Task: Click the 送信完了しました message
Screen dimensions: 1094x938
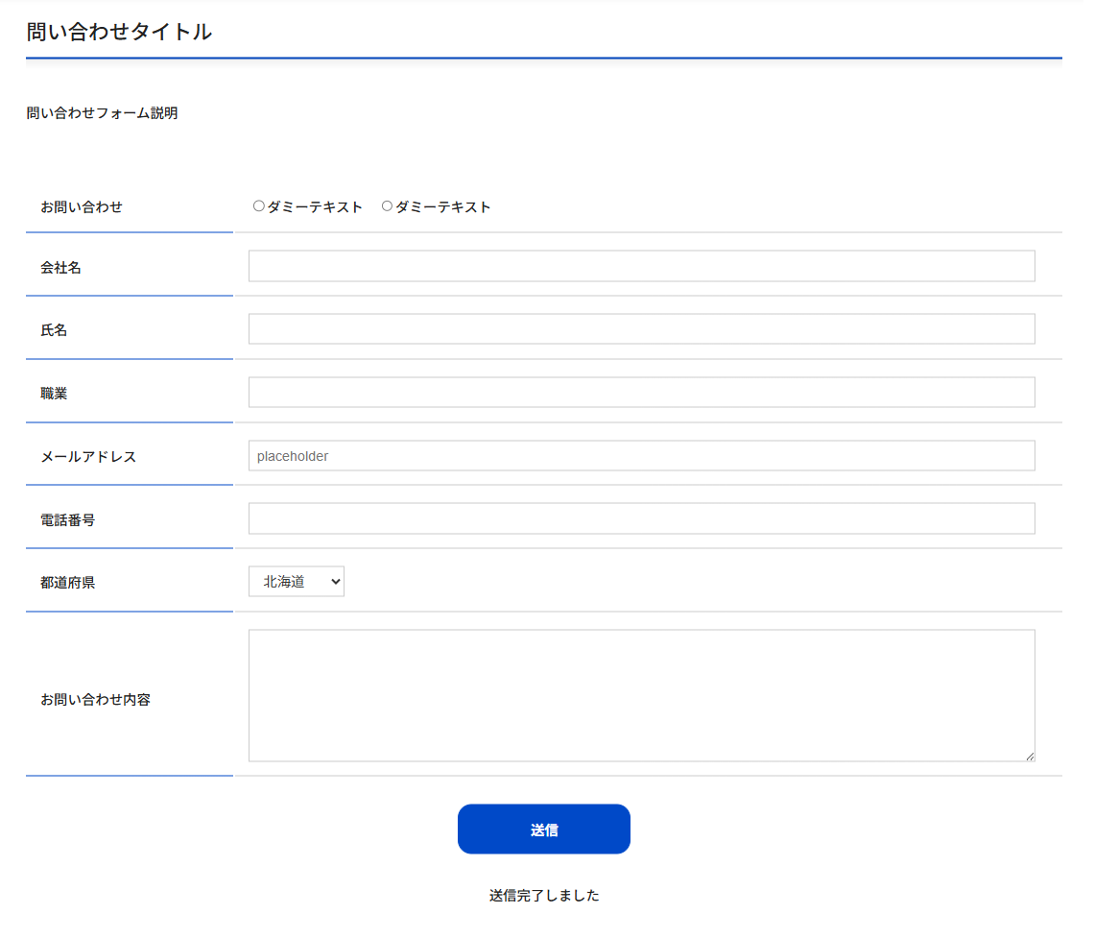Action: (544, 896)
